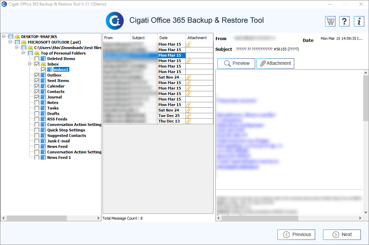Viewport: 369px width, 245px height.
Task: Click the paperclip in the Thu Dec 13 row
Action: pos(189,121)
